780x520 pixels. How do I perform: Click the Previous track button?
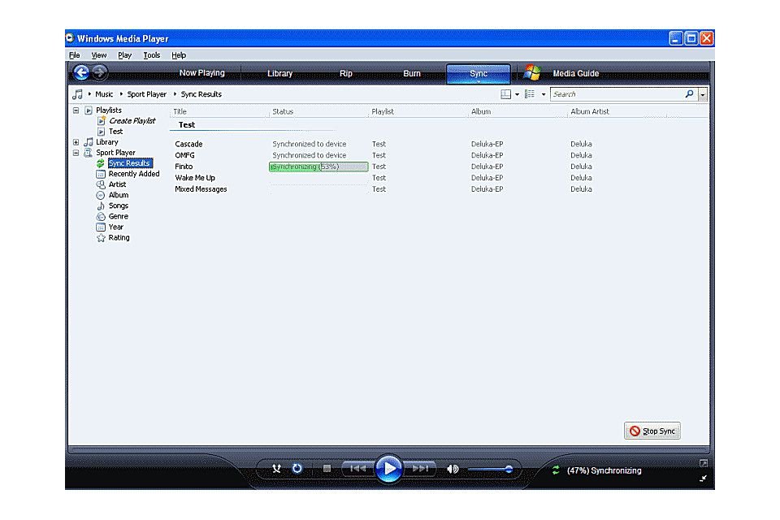point(358,469)
